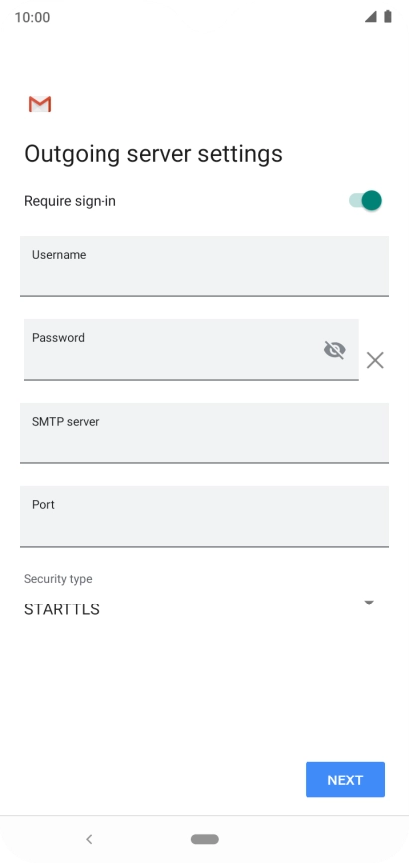Image resolution: width=409 pixels, height=863 pixels.
Task: Disable the Require sign-in switch
Action: (x=366, y=201)
